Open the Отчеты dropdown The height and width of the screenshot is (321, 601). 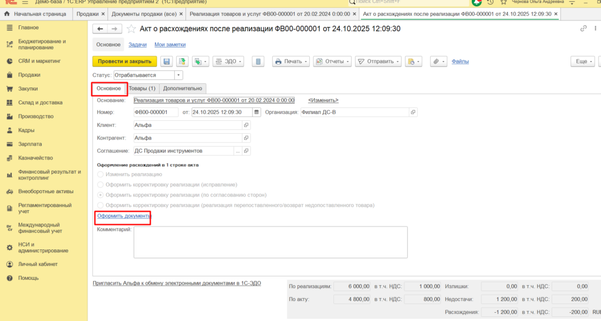pos(332,61)
